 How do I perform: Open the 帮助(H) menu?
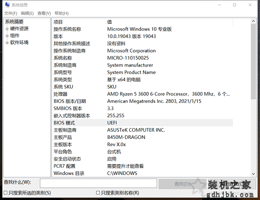click(x=61, y=13)
